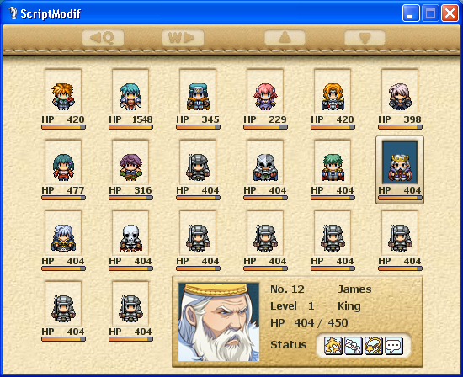This screenshot has width=463, height=377.
Task: Click the down arrow toolbar button
Action: click(x=365, y=38)
